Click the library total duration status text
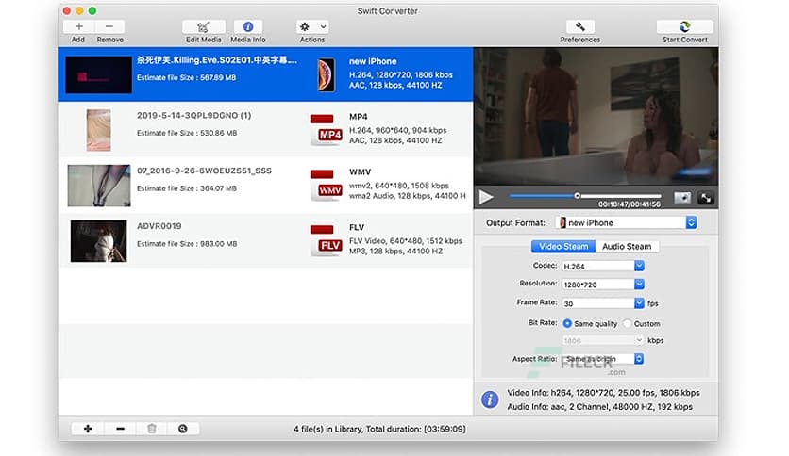789x456 pixels. click(x=380, y=429)
